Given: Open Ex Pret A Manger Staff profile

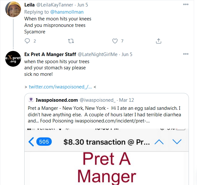Looking at the screenshot, I should click(50, 54).
